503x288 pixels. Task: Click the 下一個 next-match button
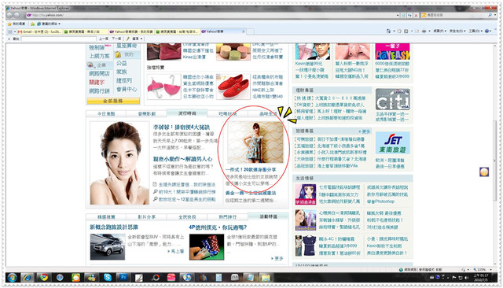pos(116,39)
